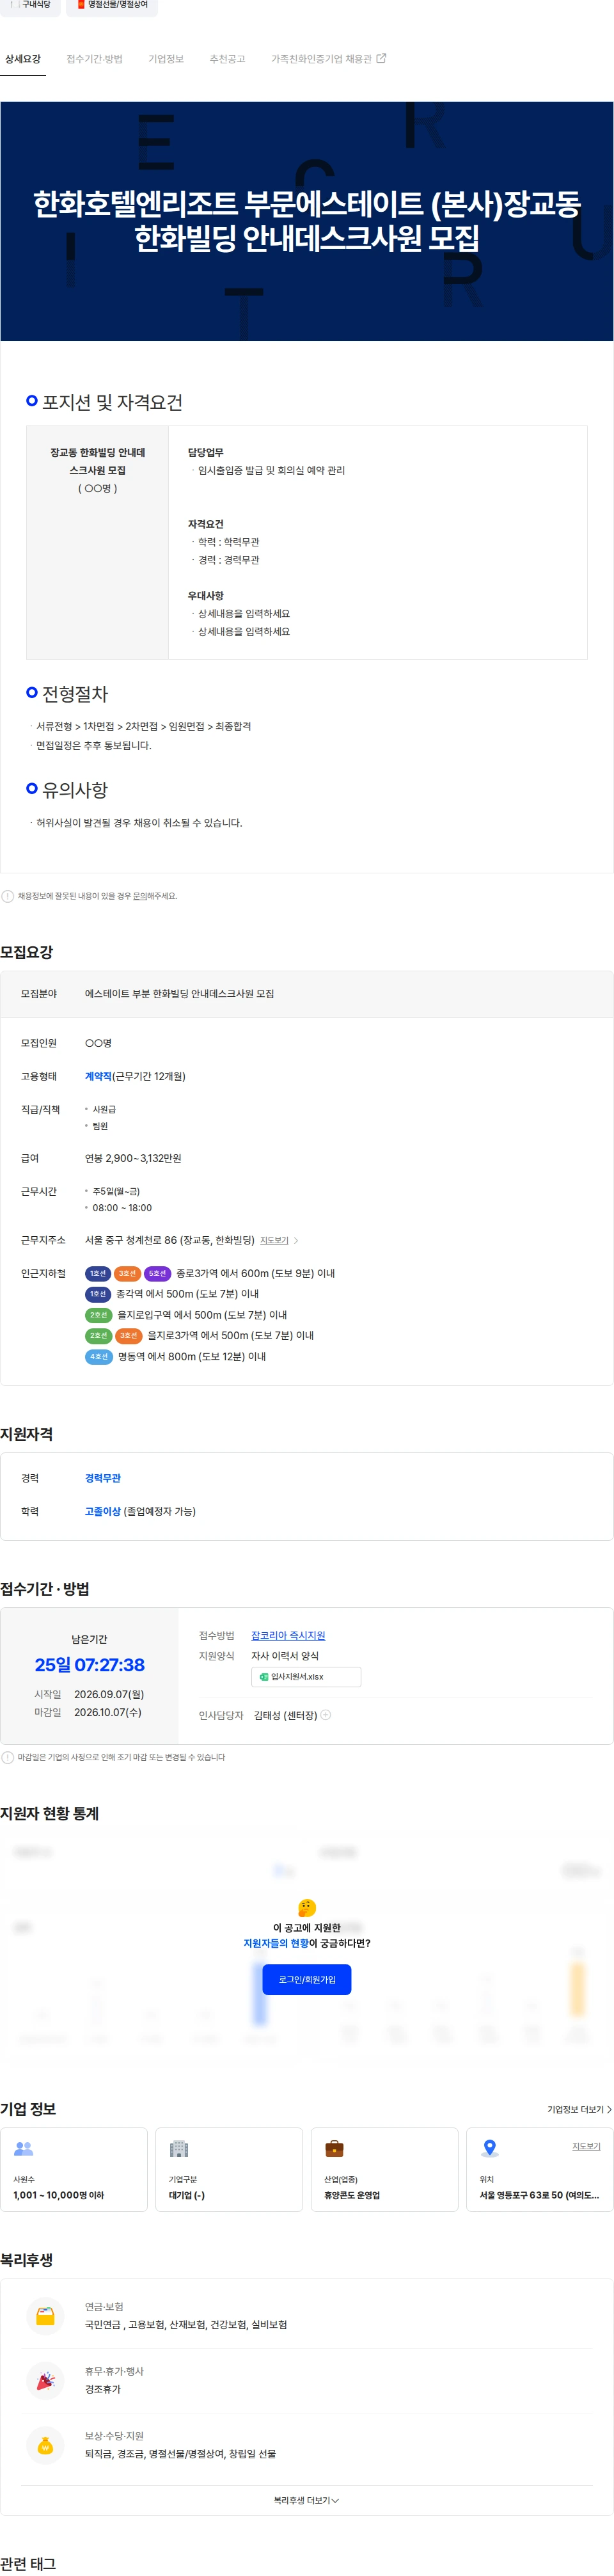Image resolution: width=614 pixels, height=2576 pixels.
Task: Download the 입사지원서.xlsx application form
Action: click(x=306, y=1677)
